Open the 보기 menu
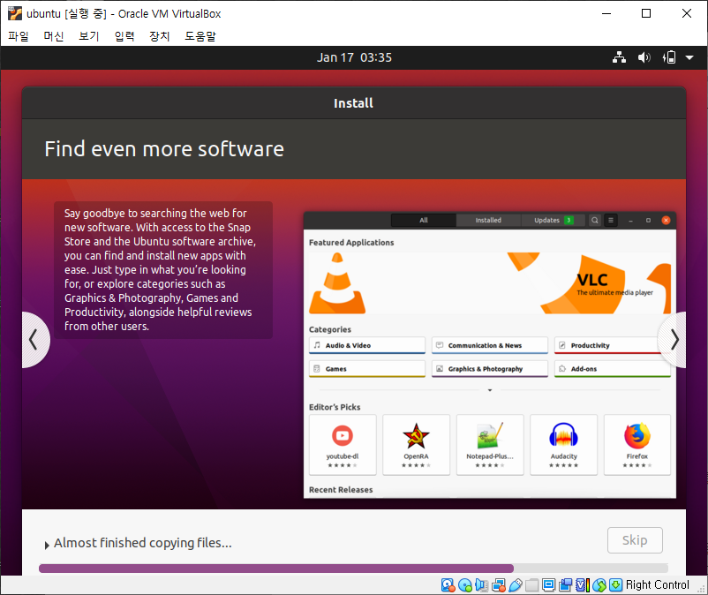708x595 pixels. (89, 35)
